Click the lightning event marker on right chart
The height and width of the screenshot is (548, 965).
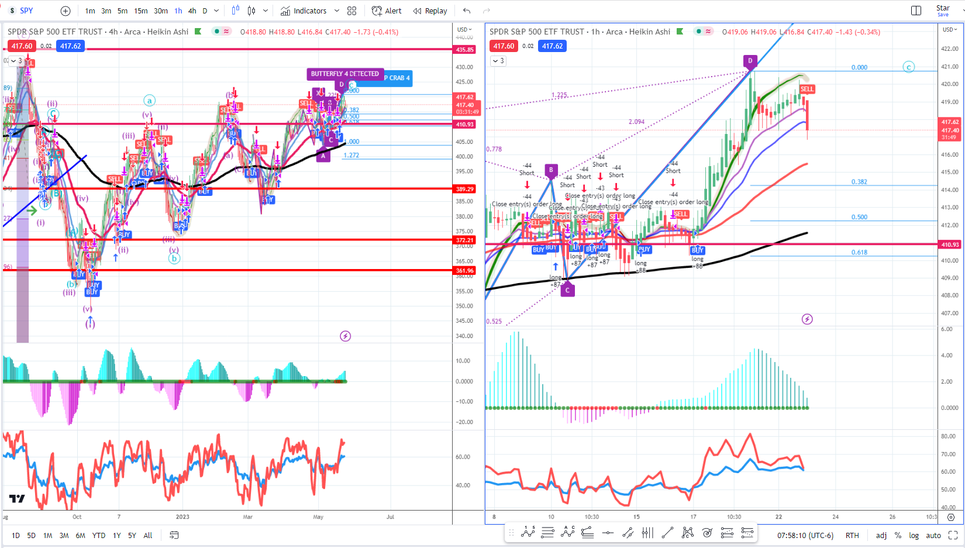point(807,319)
